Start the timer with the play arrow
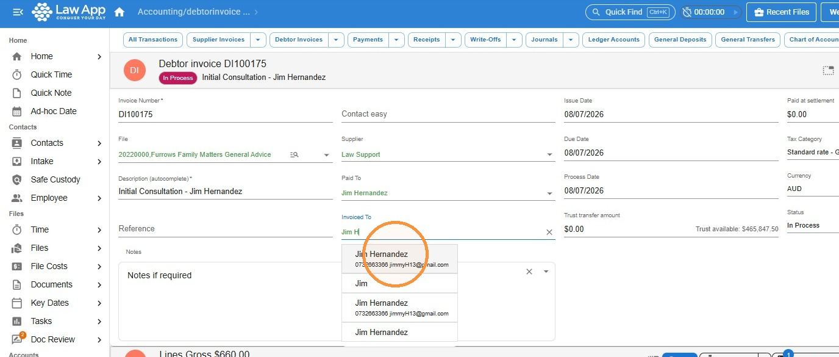 coord(736,12)
